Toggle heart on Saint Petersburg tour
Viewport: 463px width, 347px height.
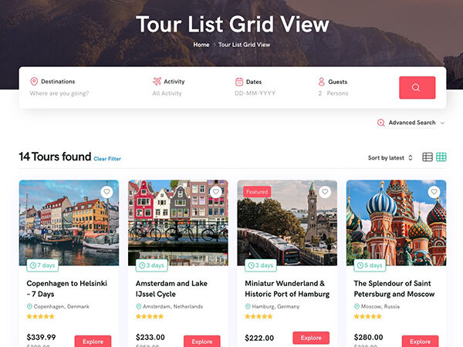point(434,192)
